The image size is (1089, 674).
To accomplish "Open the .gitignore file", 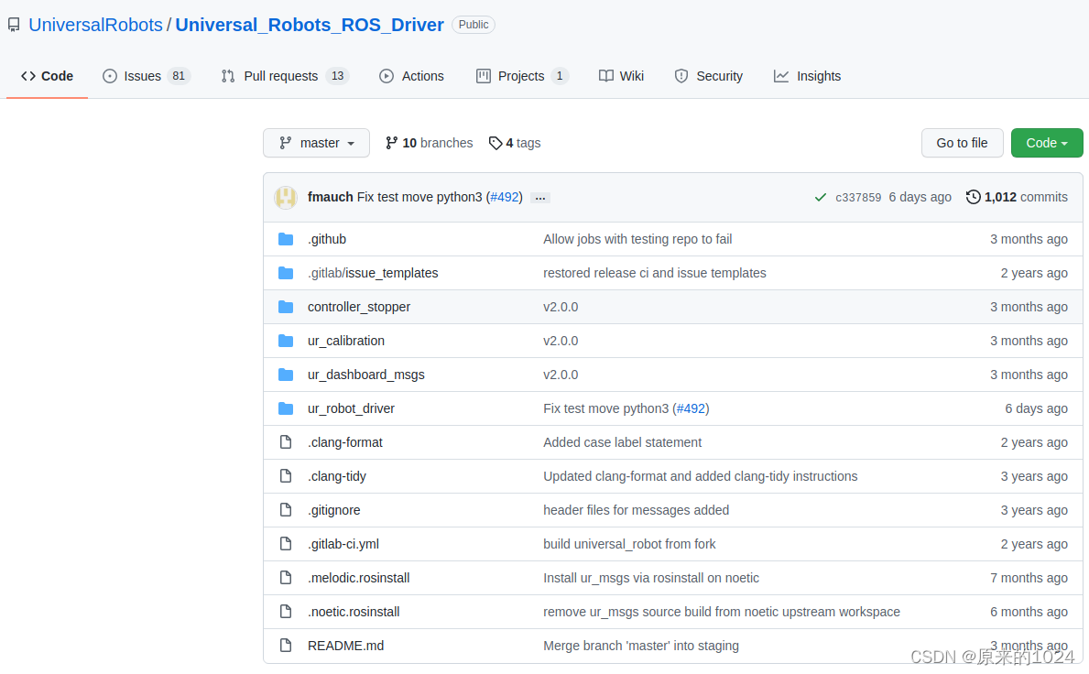I will (334, 510).
